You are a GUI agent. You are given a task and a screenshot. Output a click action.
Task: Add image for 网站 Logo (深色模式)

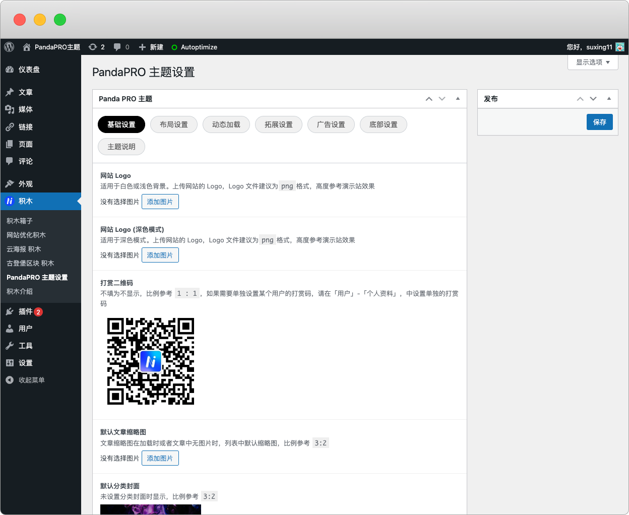[x=160, y=255]
